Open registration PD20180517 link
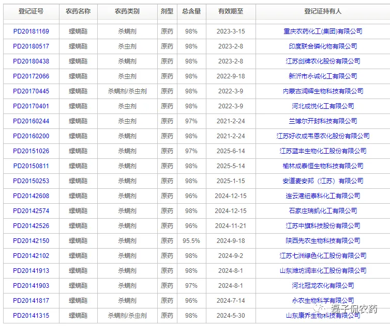390x326 pixels. [31, 46]
